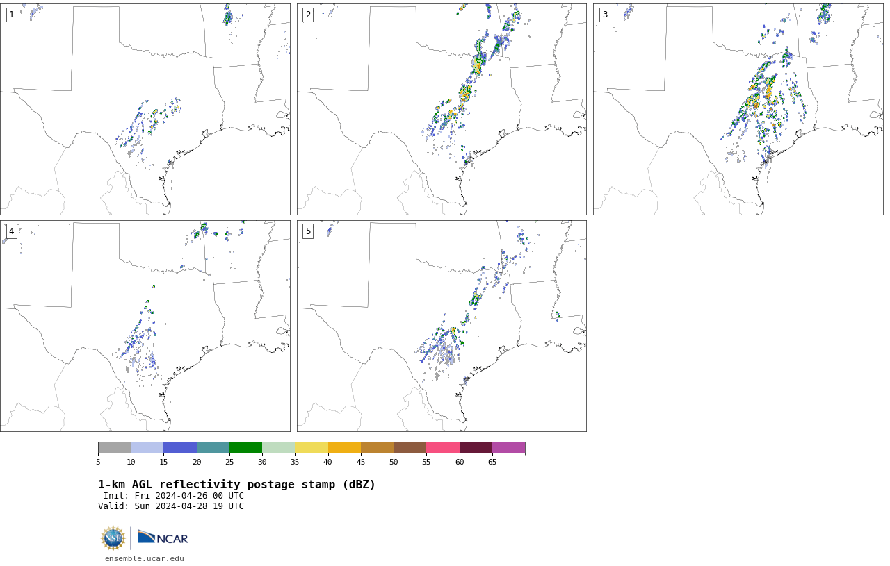The image size is (890, 566).
Task: Select the pale green 30-35 dBZ swatch
Action: pos(279,447)
